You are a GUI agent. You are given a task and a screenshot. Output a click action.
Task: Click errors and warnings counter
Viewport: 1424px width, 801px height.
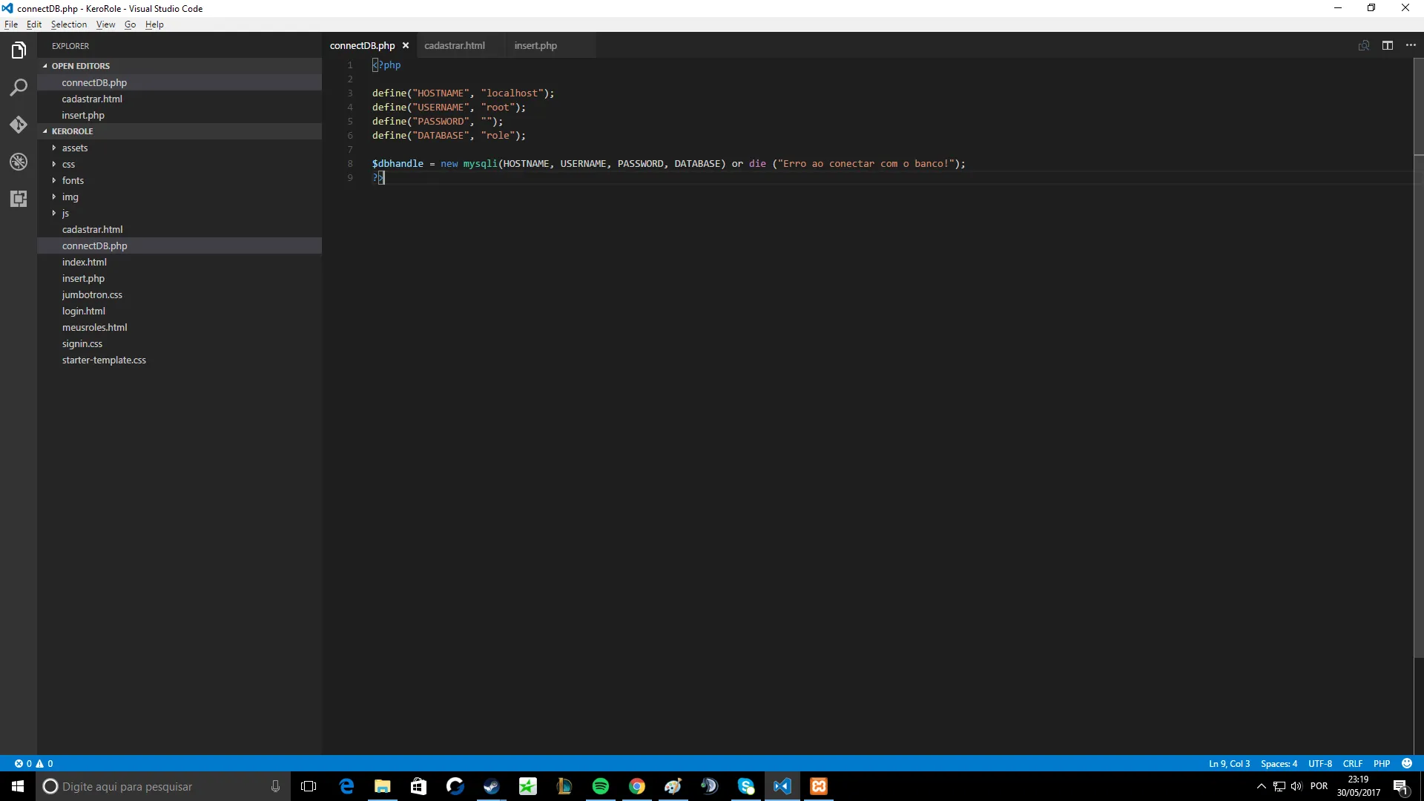(34, 763)
